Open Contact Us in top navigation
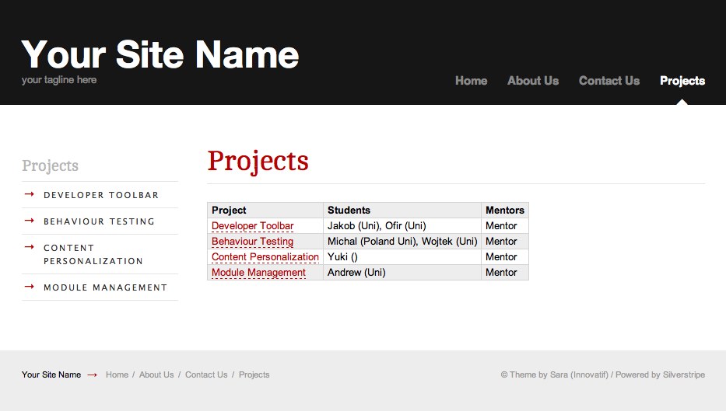 [609, 81]
